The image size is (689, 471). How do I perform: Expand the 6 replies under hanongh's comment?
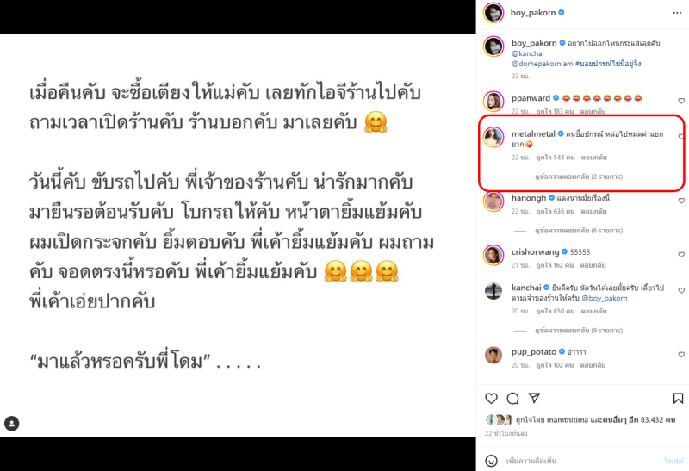578,231
